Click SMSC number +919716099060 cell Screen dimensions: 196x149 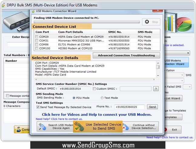pyautogui.click(x=119, y=48)
